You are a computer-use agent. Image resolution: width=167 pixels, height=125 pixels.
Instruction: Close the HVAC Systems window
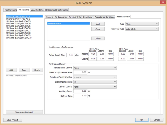coord(163,2)
